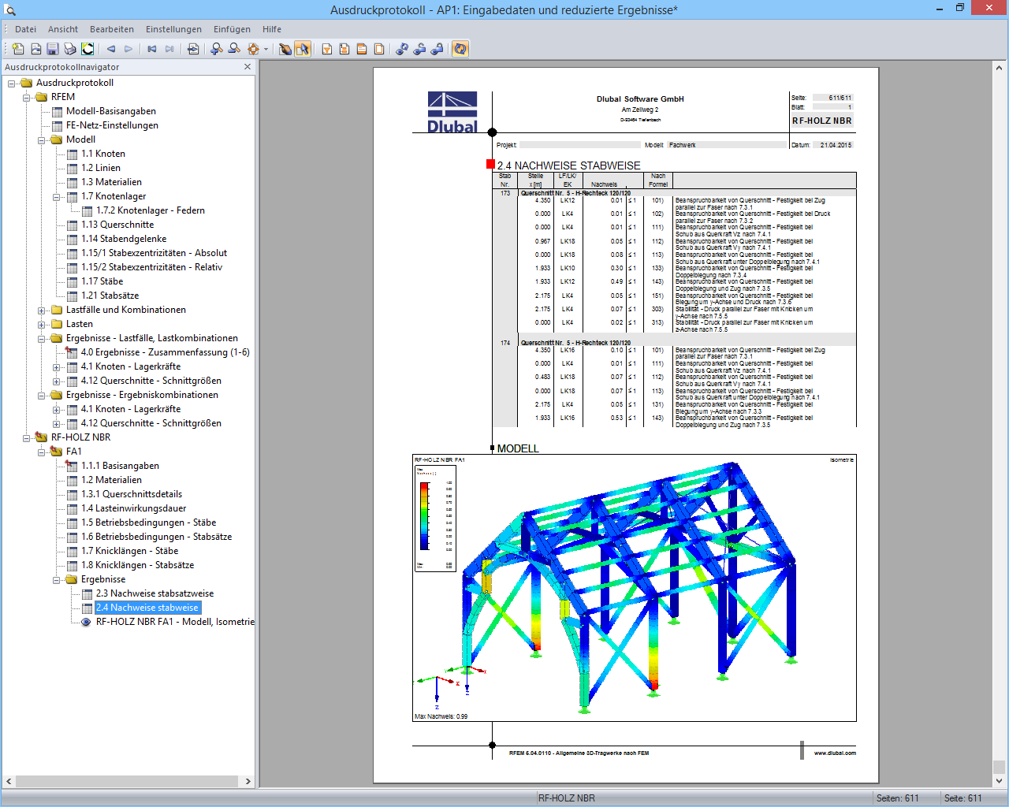
Task: Select 2.3 Nachweise stabsatzweise entry
Action: (155, 593)
